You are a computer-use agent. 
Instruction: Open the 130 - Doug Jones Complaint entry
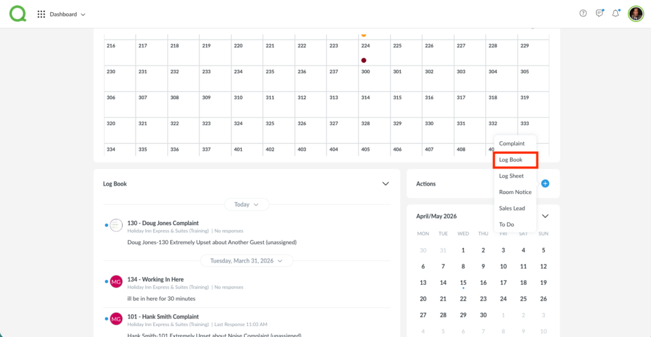[x=163, y=223]
